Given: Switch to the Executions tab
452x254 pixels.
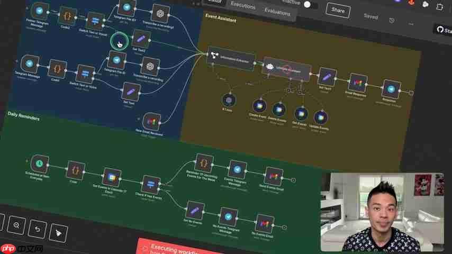Looking at the screenshot, I should click(242, 6).
